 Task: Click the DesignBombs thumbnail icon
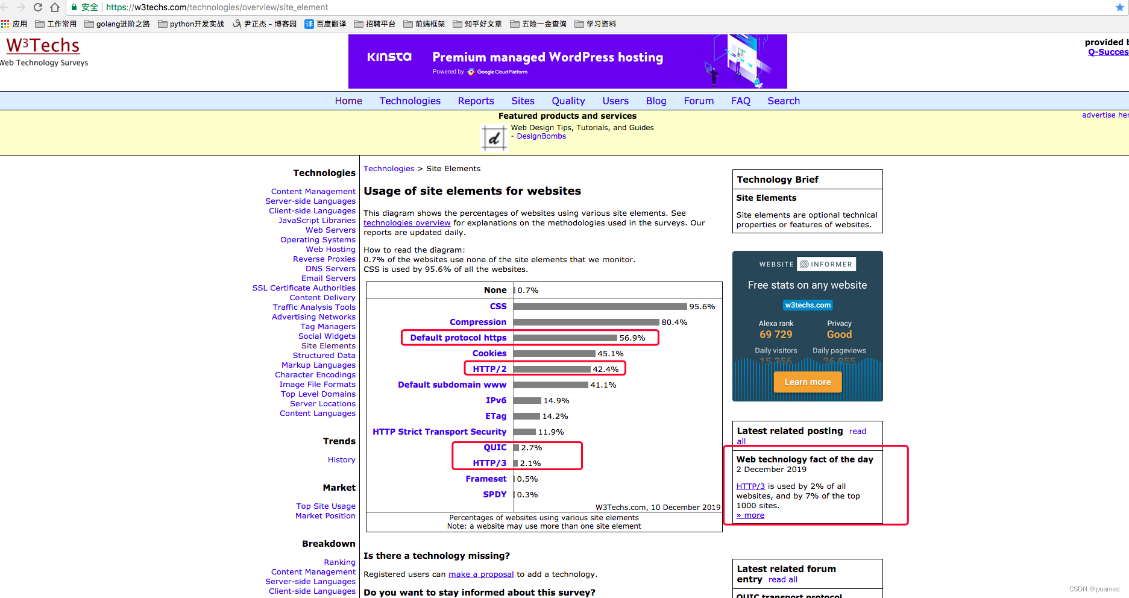[x=494, y=138]
